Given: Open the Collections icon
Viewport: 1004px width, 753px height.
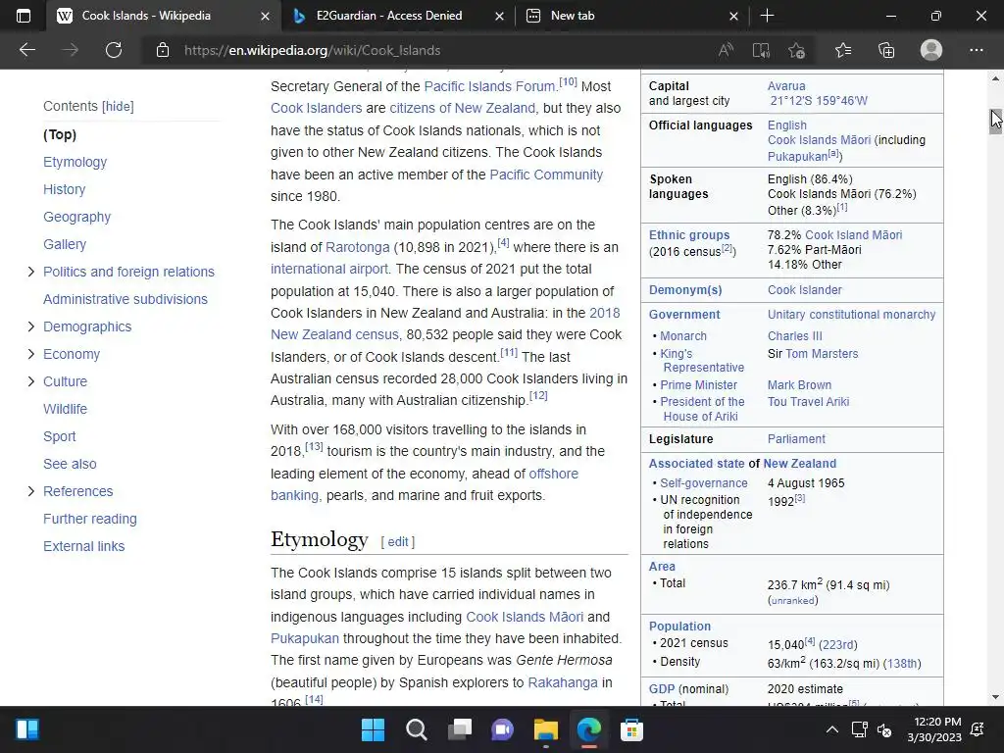Looking at the screenshot, I should pos(886,50).
